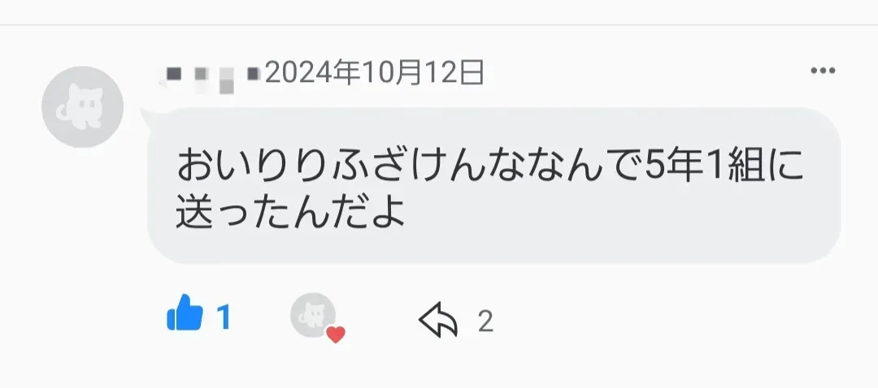Click the blue number 1 beside the thumbs-up
This screenshot has height=388, width=878.
[x=224, y=317]
